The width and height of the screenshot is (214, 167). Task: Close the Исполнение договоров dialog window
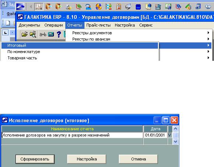pyautogui.click(x=174, y=120)
